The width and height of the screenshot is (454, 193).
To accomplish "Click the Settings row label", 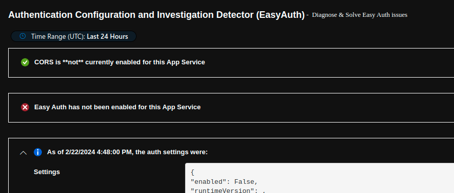I will click(x=47, y=172).
